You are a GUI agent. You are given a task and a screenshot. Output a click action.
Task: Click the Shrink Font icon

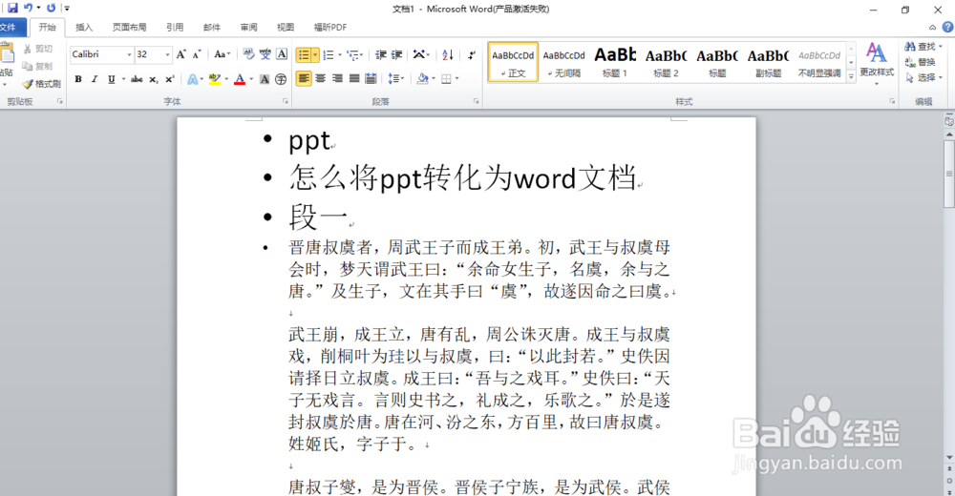pyautogui.click(x=196, y=54)
